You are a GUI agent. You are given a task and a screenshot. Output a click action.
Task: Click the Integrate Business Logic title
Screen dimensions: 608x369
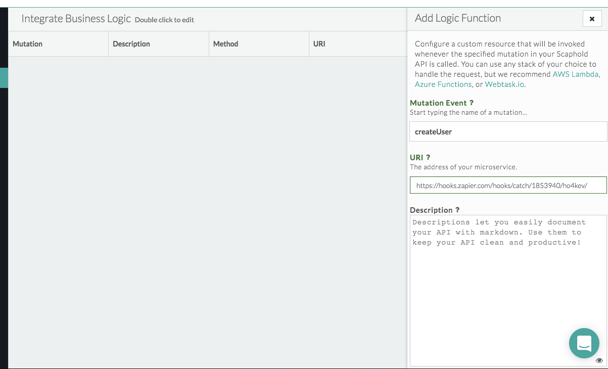76,19
